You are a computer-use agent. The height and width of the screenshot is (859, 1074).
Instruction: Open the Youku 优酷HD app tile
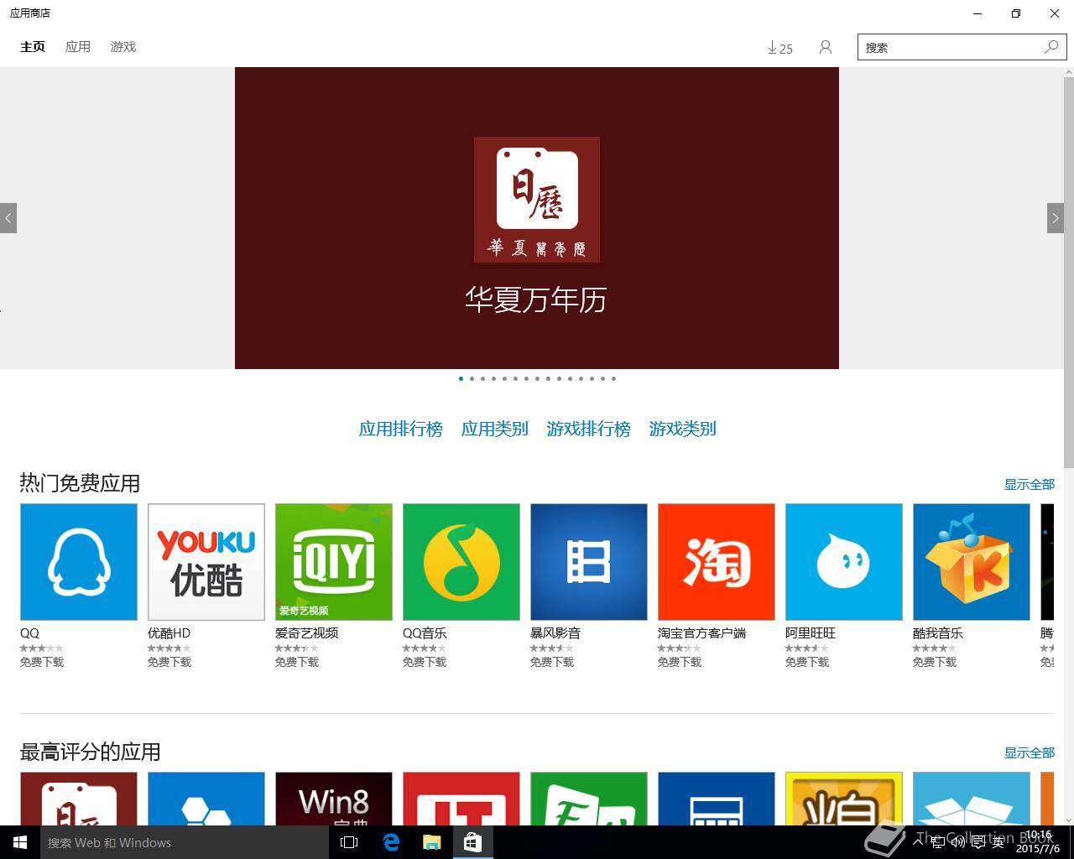[x=206, y=562]
